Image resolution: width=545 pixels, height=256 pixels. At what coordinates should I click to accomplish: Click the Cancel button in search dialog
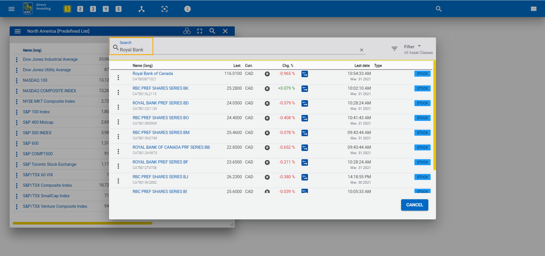point(414,205)
